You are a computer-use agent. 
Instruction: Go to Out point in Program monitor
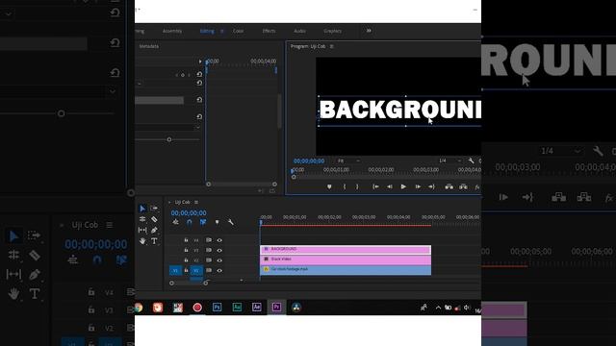click(431, 186)
